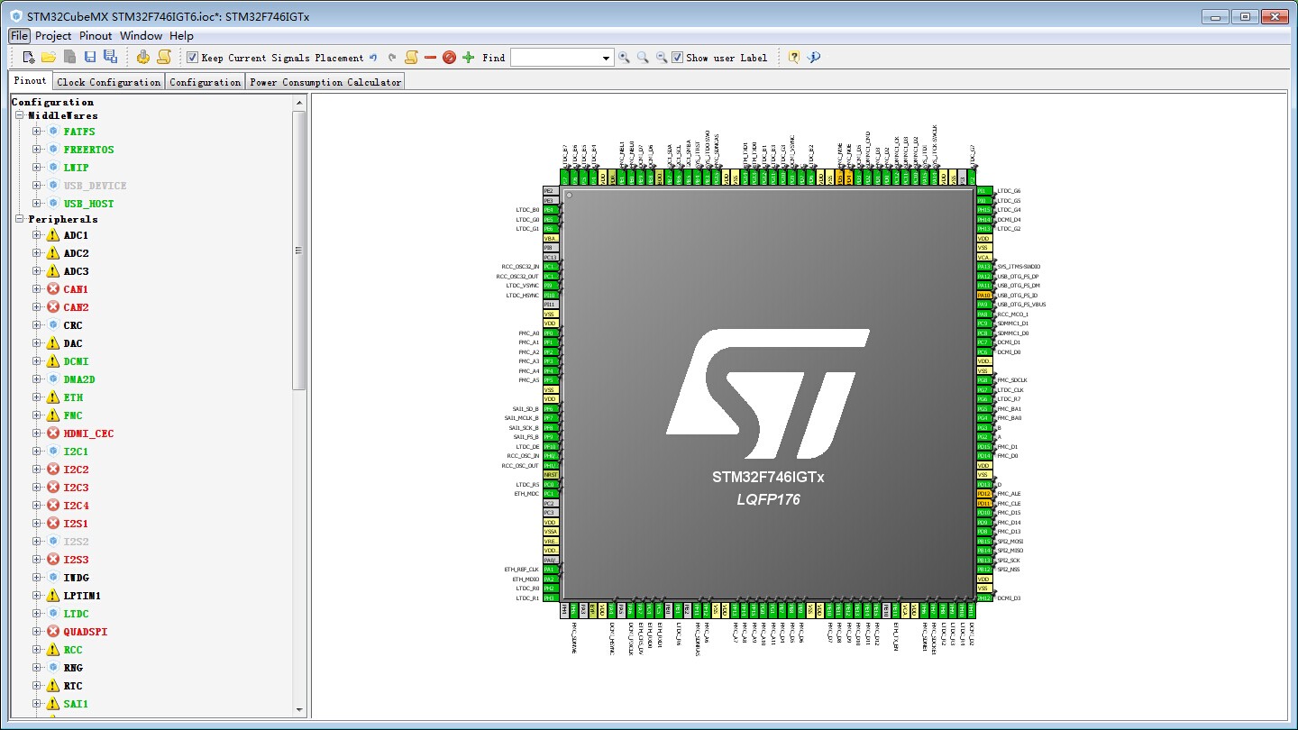
Task: Open the Power Consumption Calculator tab
Action: point(325,82)
